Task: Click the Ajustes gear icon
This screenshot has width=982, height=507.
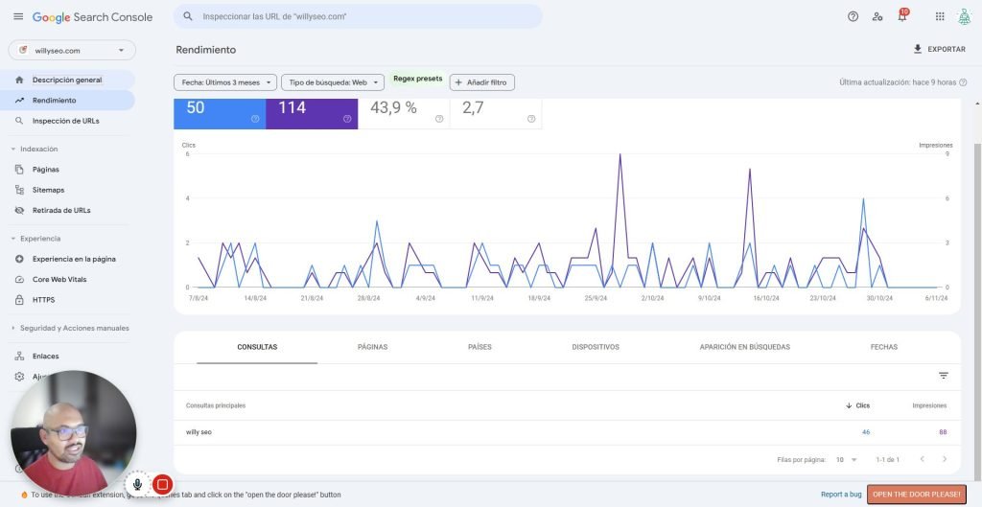Action: (19, 377)
